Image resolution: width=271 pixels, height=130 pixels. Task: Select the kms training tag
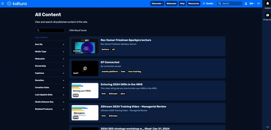pos(134,71)
